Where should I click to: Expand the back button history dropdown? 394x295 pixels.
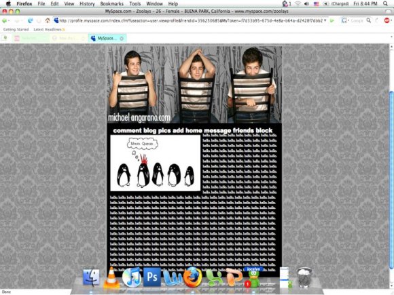tap(9, 20)
